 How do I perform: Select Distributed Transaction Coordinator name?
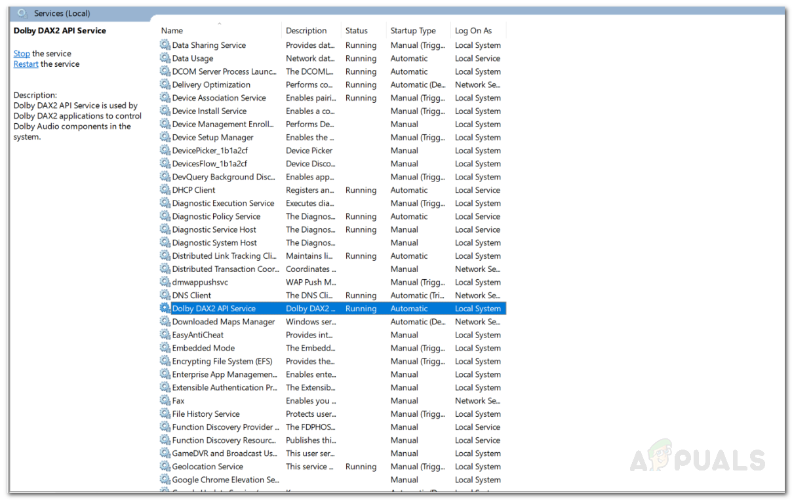225,269
